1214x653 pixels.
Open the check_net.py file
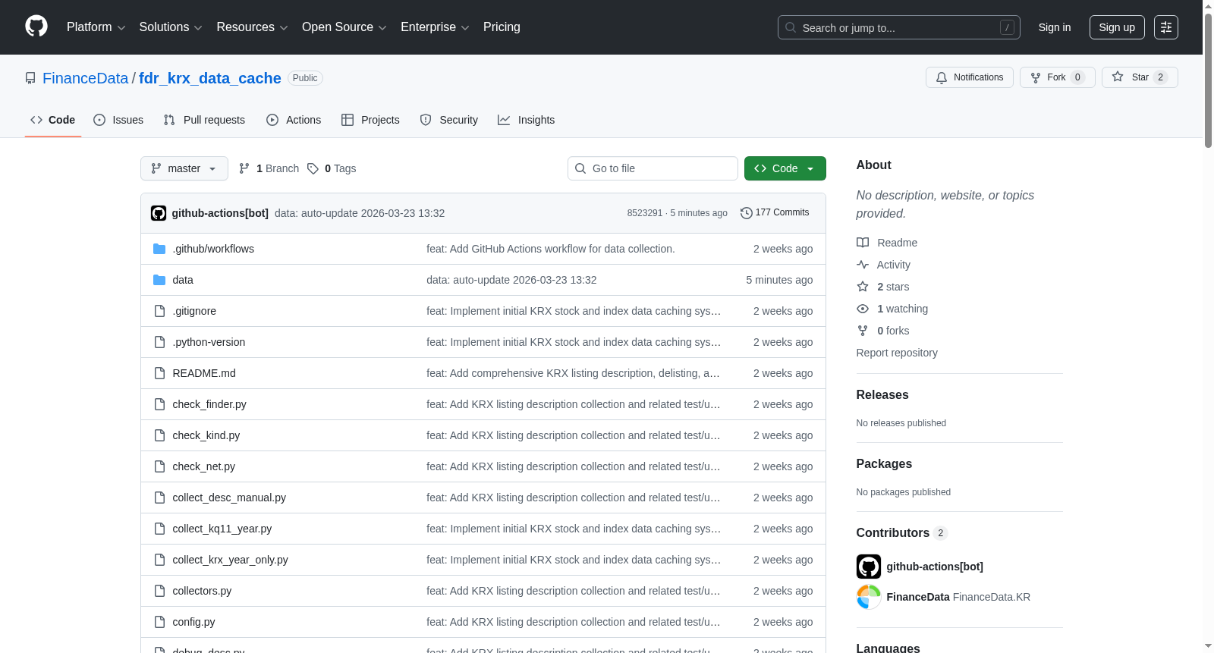pos(204,466)
